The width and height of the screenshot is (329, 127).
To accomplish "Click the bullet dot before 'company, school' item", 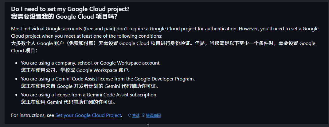I will tap(16, 63).
